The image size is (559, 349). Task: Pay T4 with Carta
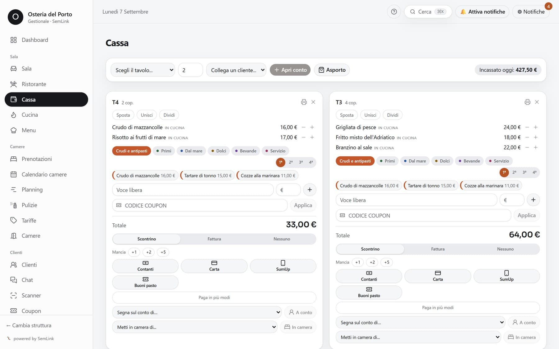tap(214, 266)
